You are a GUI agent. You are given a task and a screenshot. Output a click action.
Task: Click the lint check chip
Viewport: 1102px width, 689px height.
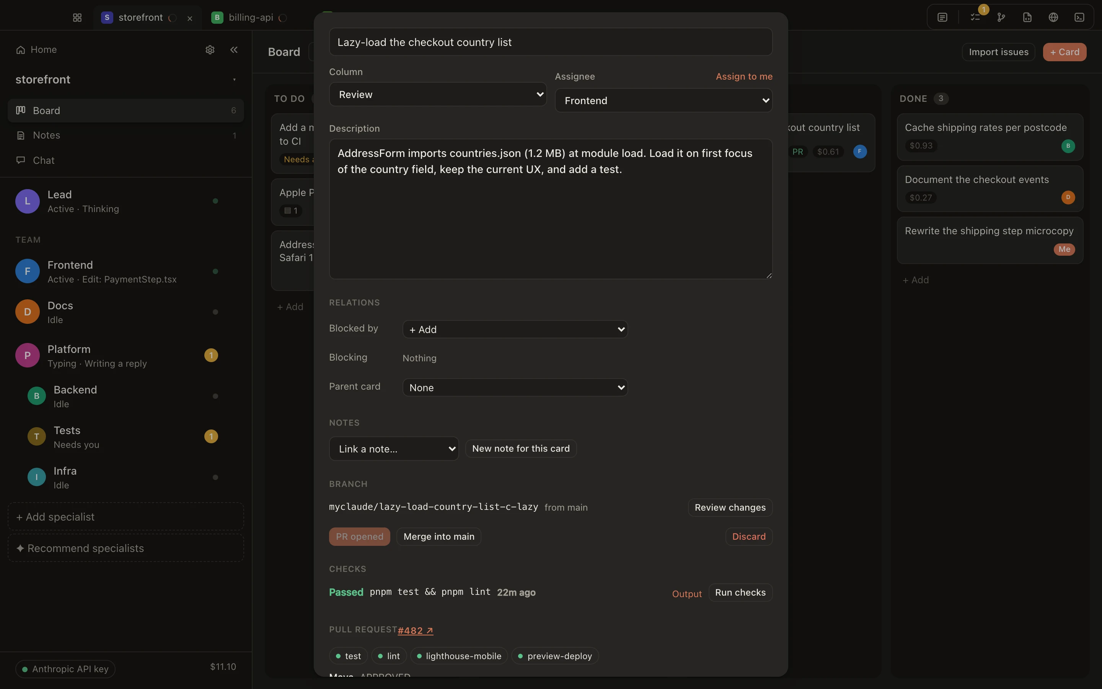[388, 656]
